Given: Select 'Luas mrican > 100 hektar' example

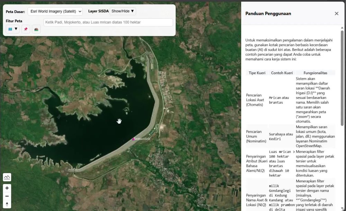Looking at the screenshot, I should [x=282, y=163].
